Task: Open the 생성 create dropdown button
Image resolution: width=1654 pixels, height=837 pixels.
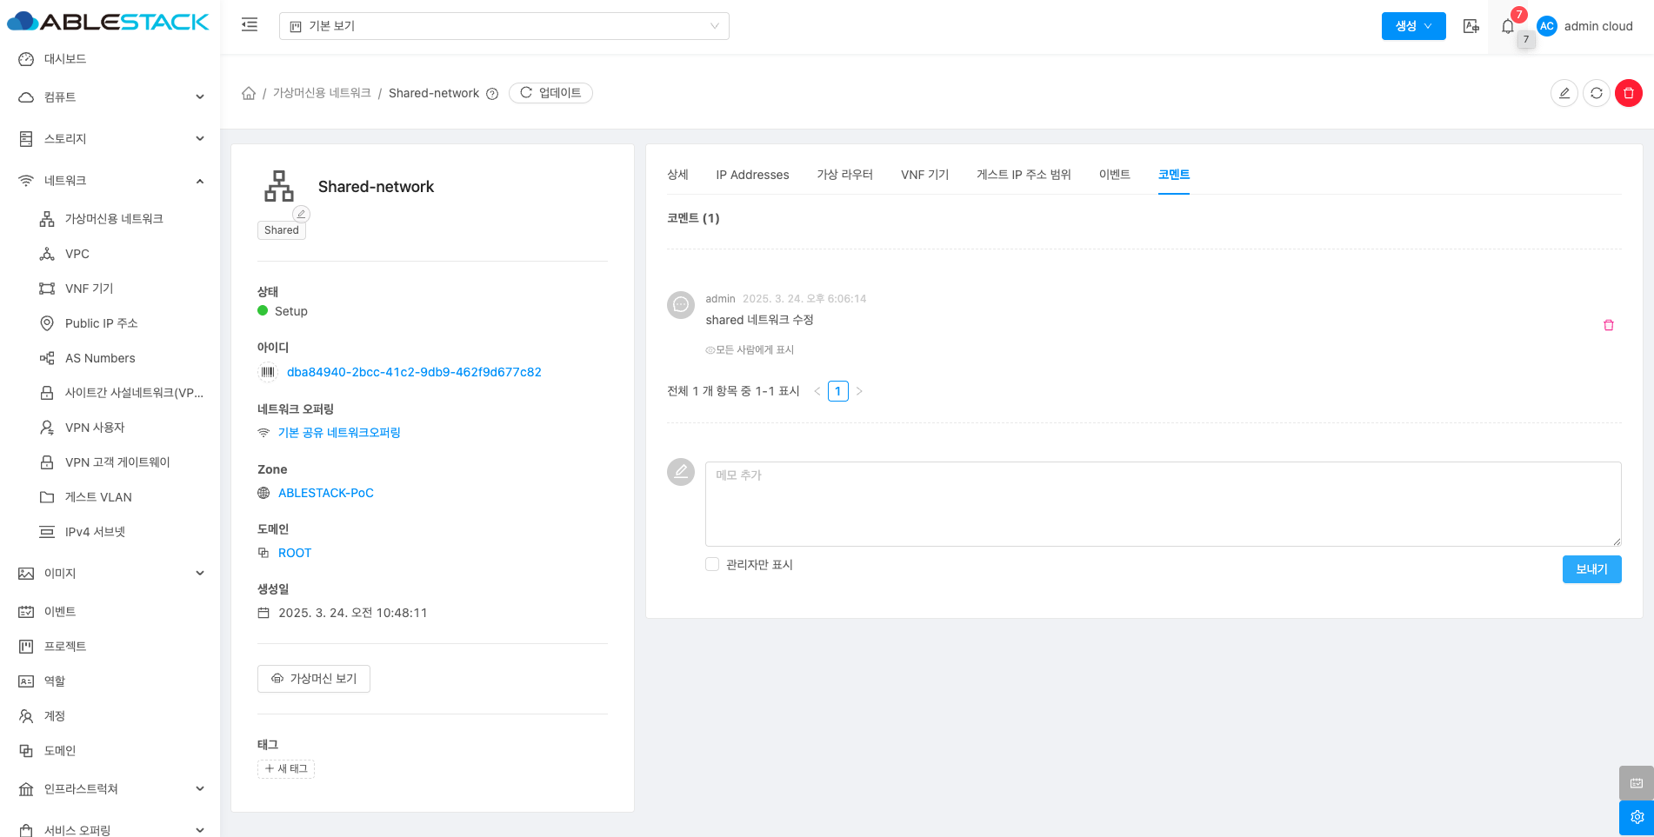Action: (1413, 26)
